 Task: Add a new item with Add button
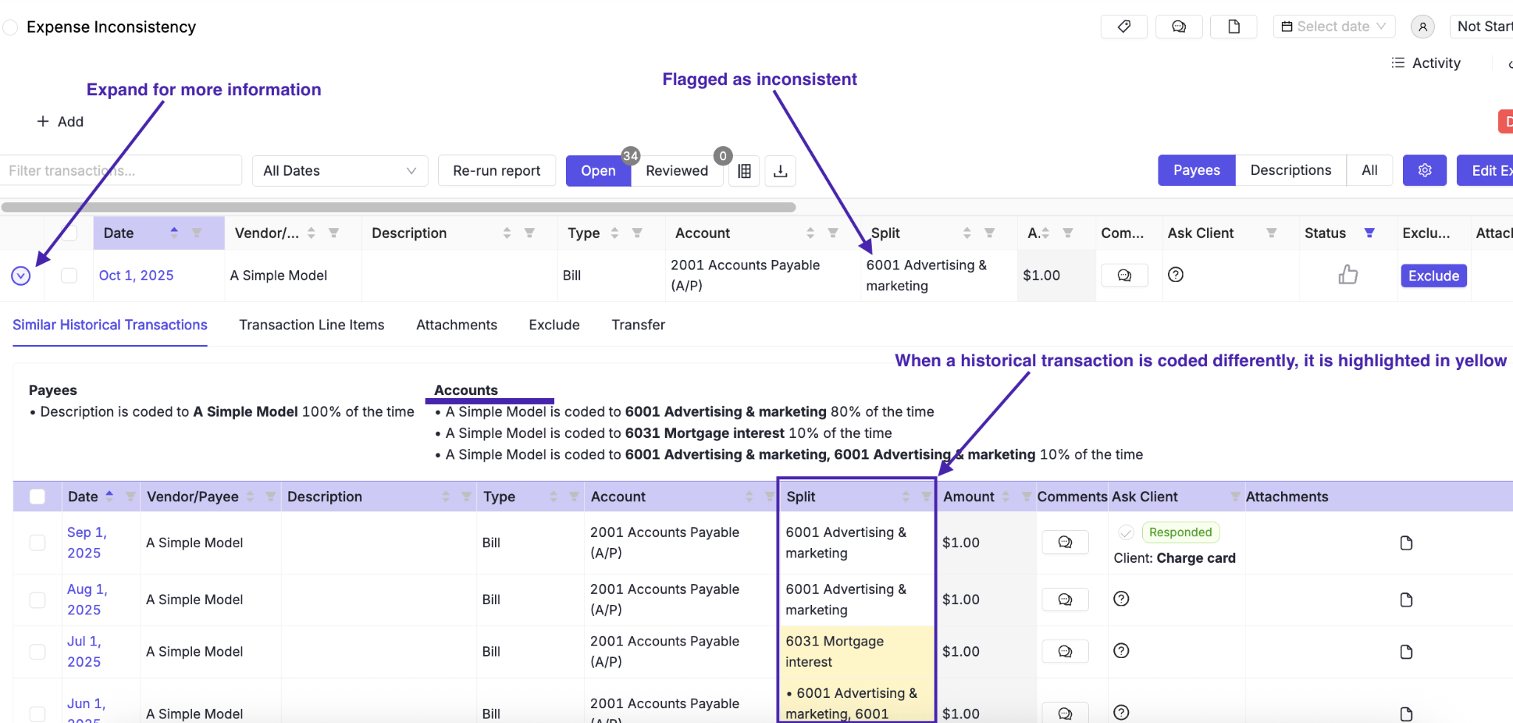tap(61, 122)
